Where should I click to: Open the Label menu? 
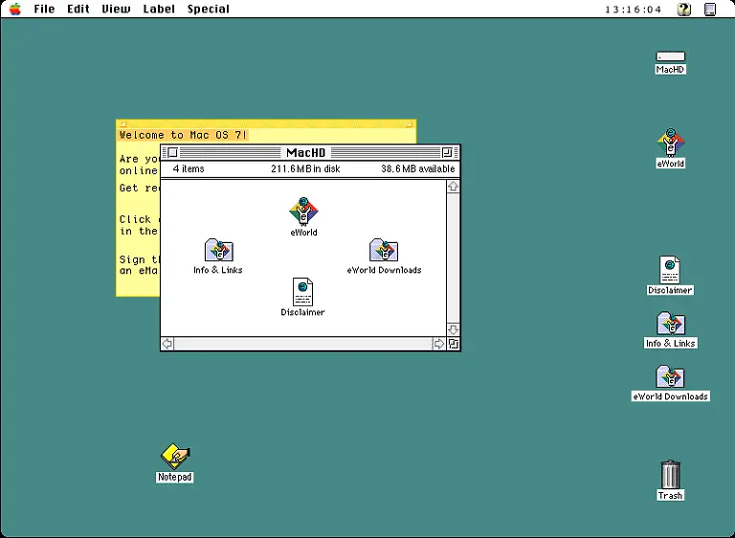click(159, 9)
